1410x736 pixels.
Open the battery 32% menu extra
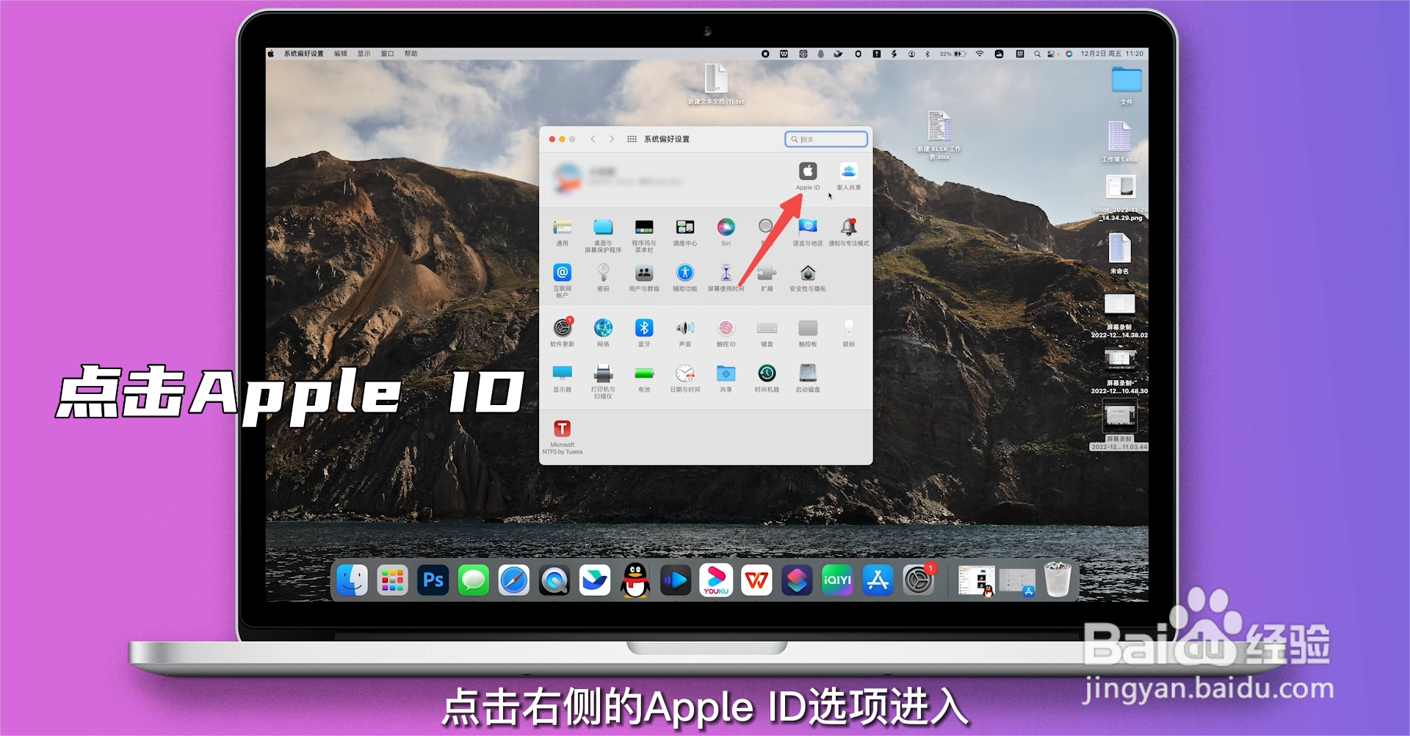tap(952, 53)
